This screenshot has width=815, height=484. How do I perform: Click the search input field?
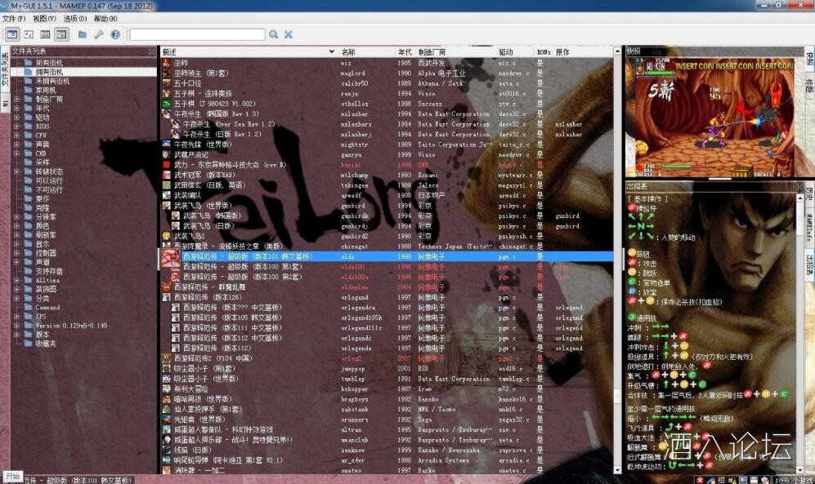pyautogui.click(x=197, y=34)
